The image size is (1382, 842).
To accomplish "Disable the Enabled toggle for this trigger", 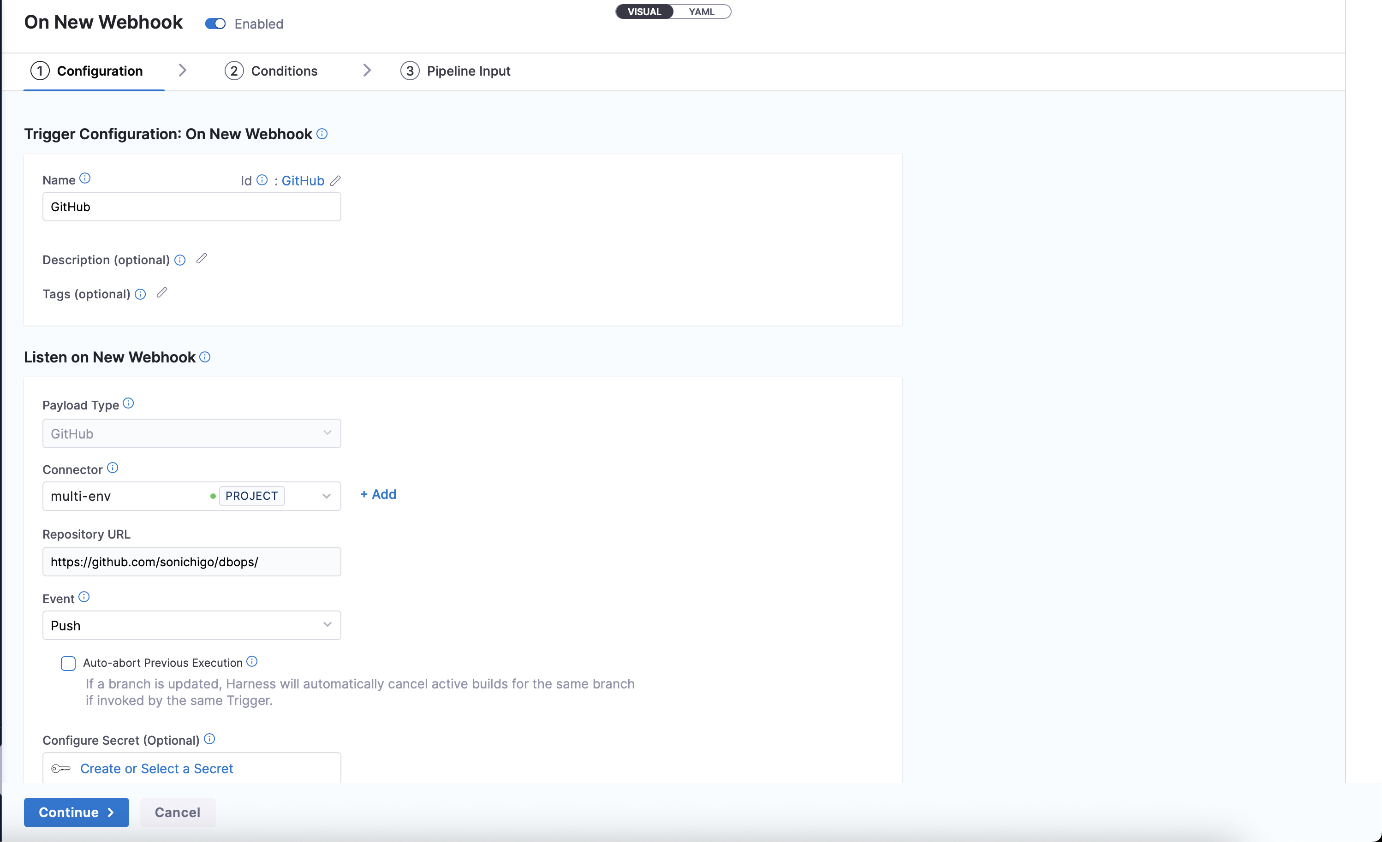I will point(214,24).
